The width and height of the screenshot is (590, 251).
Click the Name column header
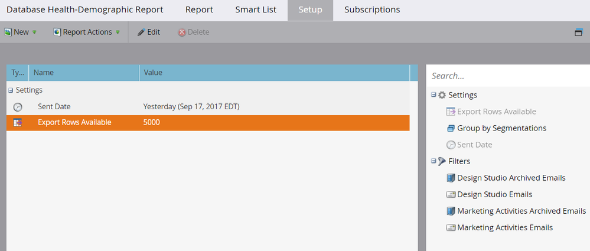(84, 73)
